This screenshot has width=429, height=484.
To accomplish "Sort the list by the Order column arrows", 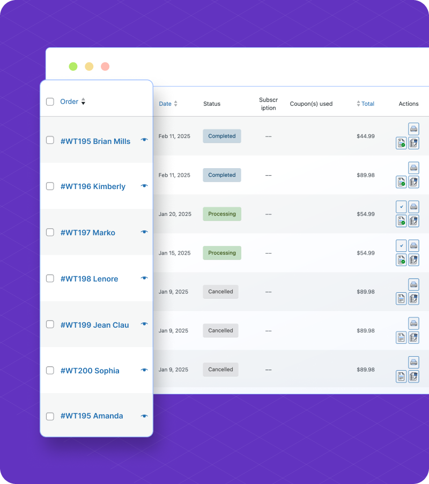I will (83, 101).
